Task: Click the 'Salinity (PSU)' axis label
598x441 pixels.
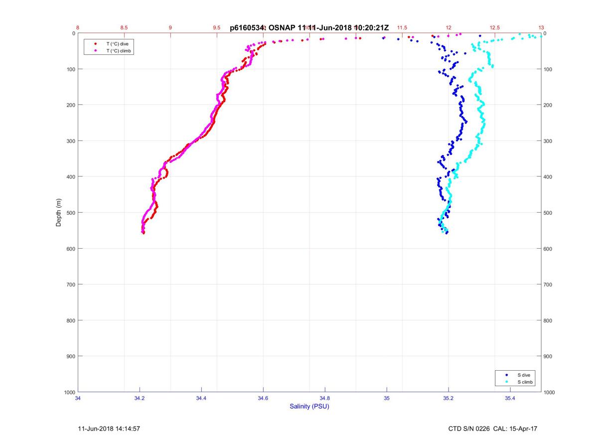Action: click(x=309, y=407)
